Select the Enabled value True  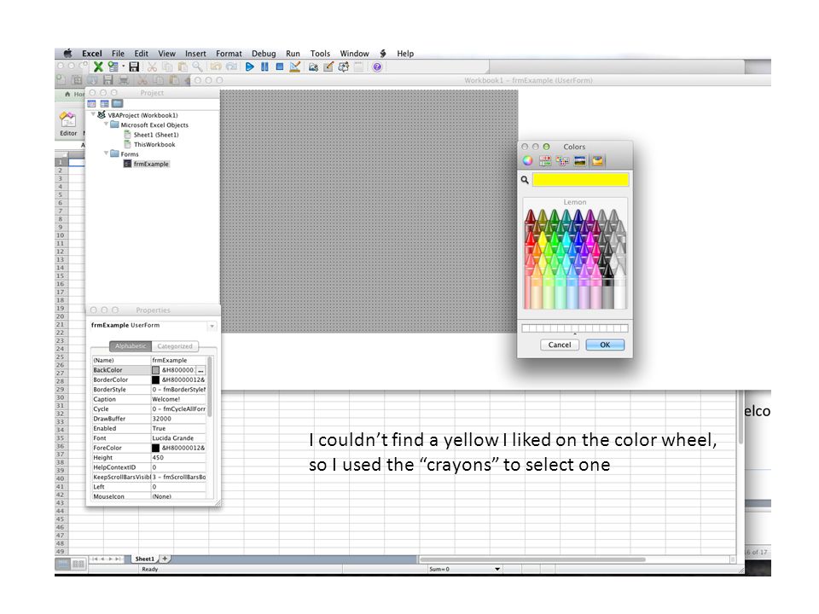pos(159,428)
